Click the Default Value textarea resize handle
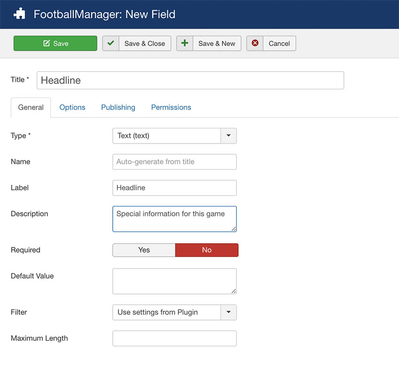 point(234,291)
